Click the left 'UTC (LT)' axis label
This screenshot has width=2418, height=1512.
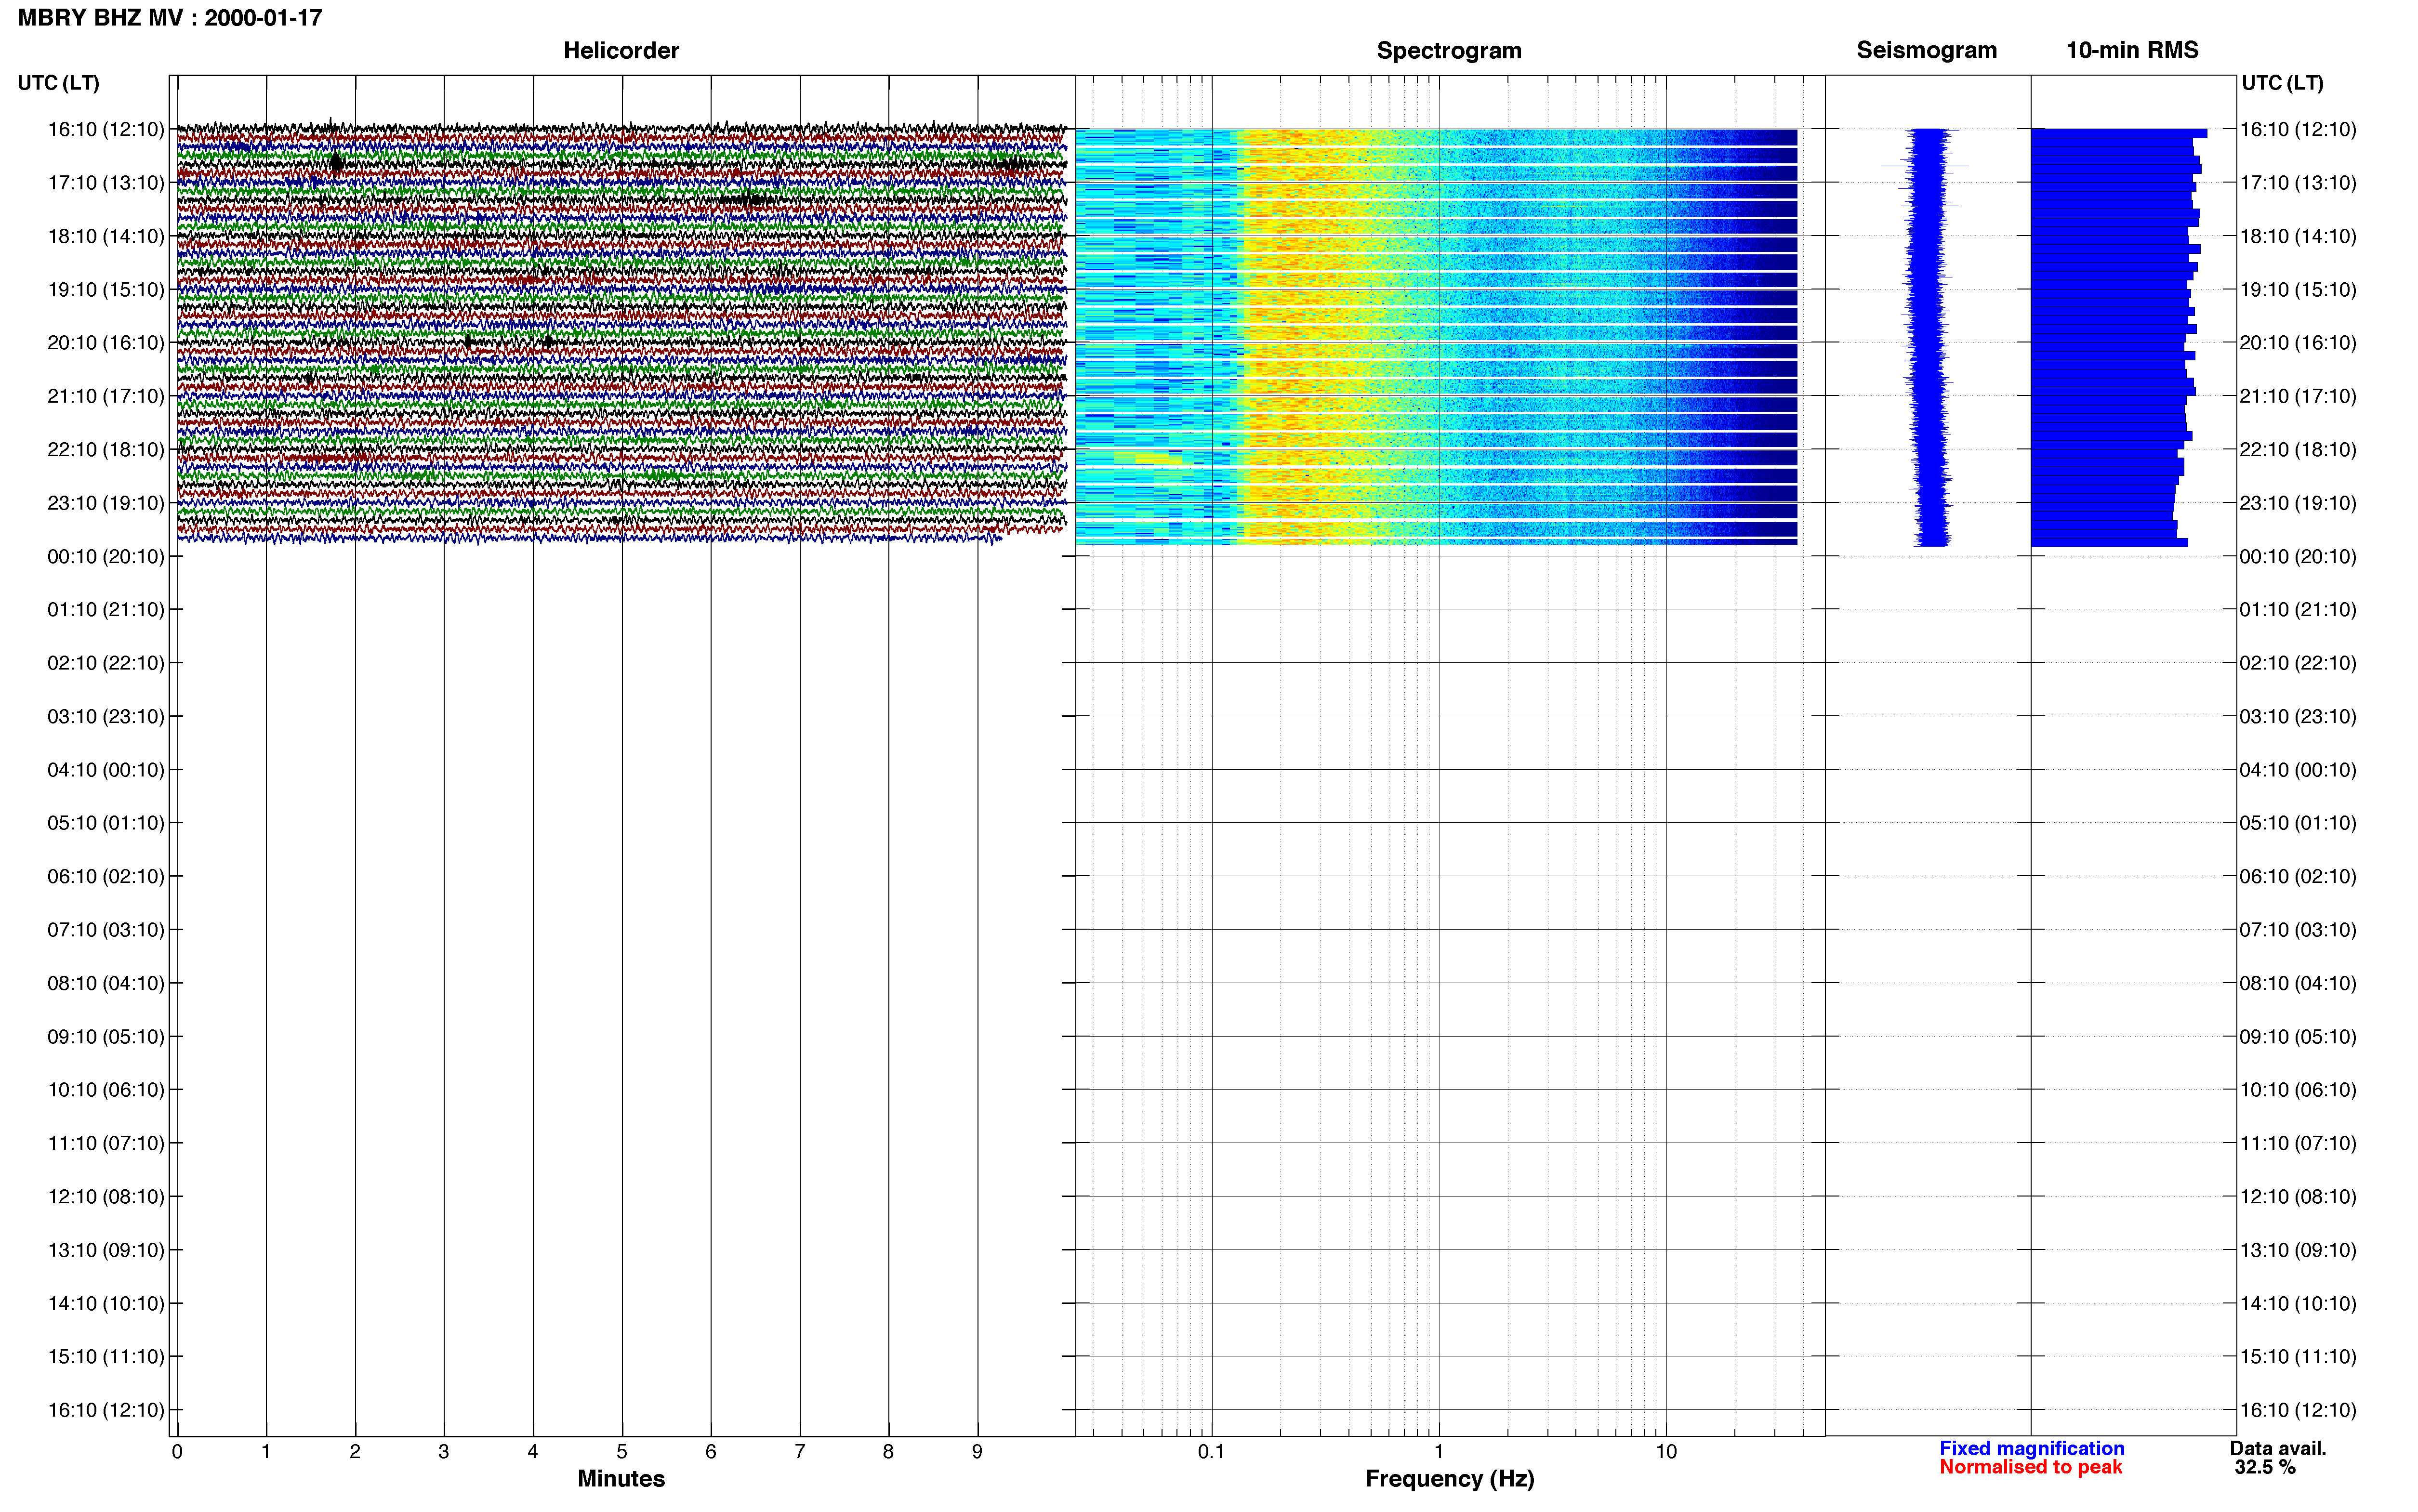(x=58, y=83)
